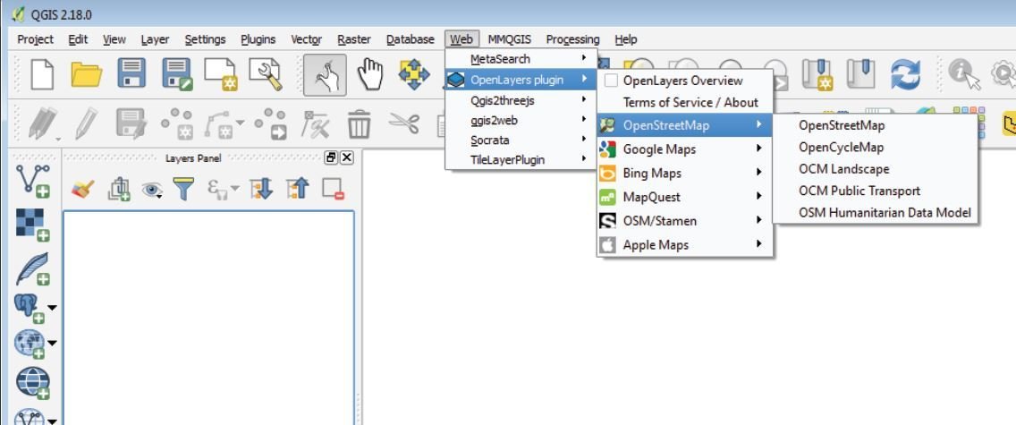Open New Print Composer icon

[220, 74]
